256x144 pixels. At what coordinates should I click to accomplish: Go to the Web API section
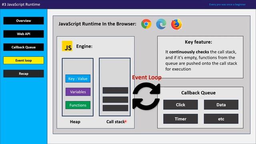point(24,34)
